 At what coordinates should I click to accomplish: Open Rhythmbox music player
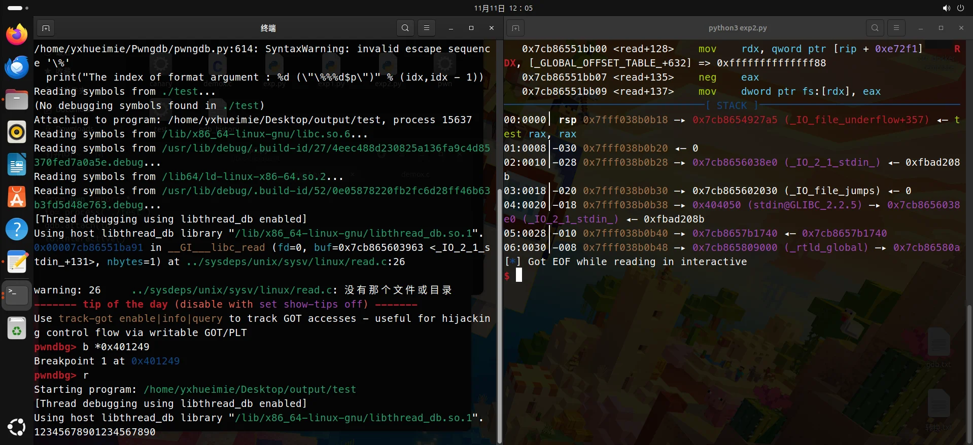17,132
